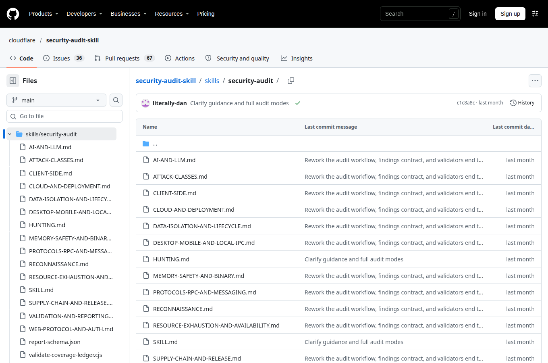Image resolution: width=548 pixels, height=363 pixels.
Task: View the green commit status checkmark
Action: [x=298, y=103]
